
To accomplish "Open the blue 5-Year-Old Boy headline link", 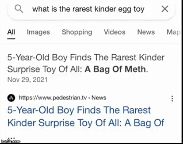I will pyautogui.click(x=86, y=116).
